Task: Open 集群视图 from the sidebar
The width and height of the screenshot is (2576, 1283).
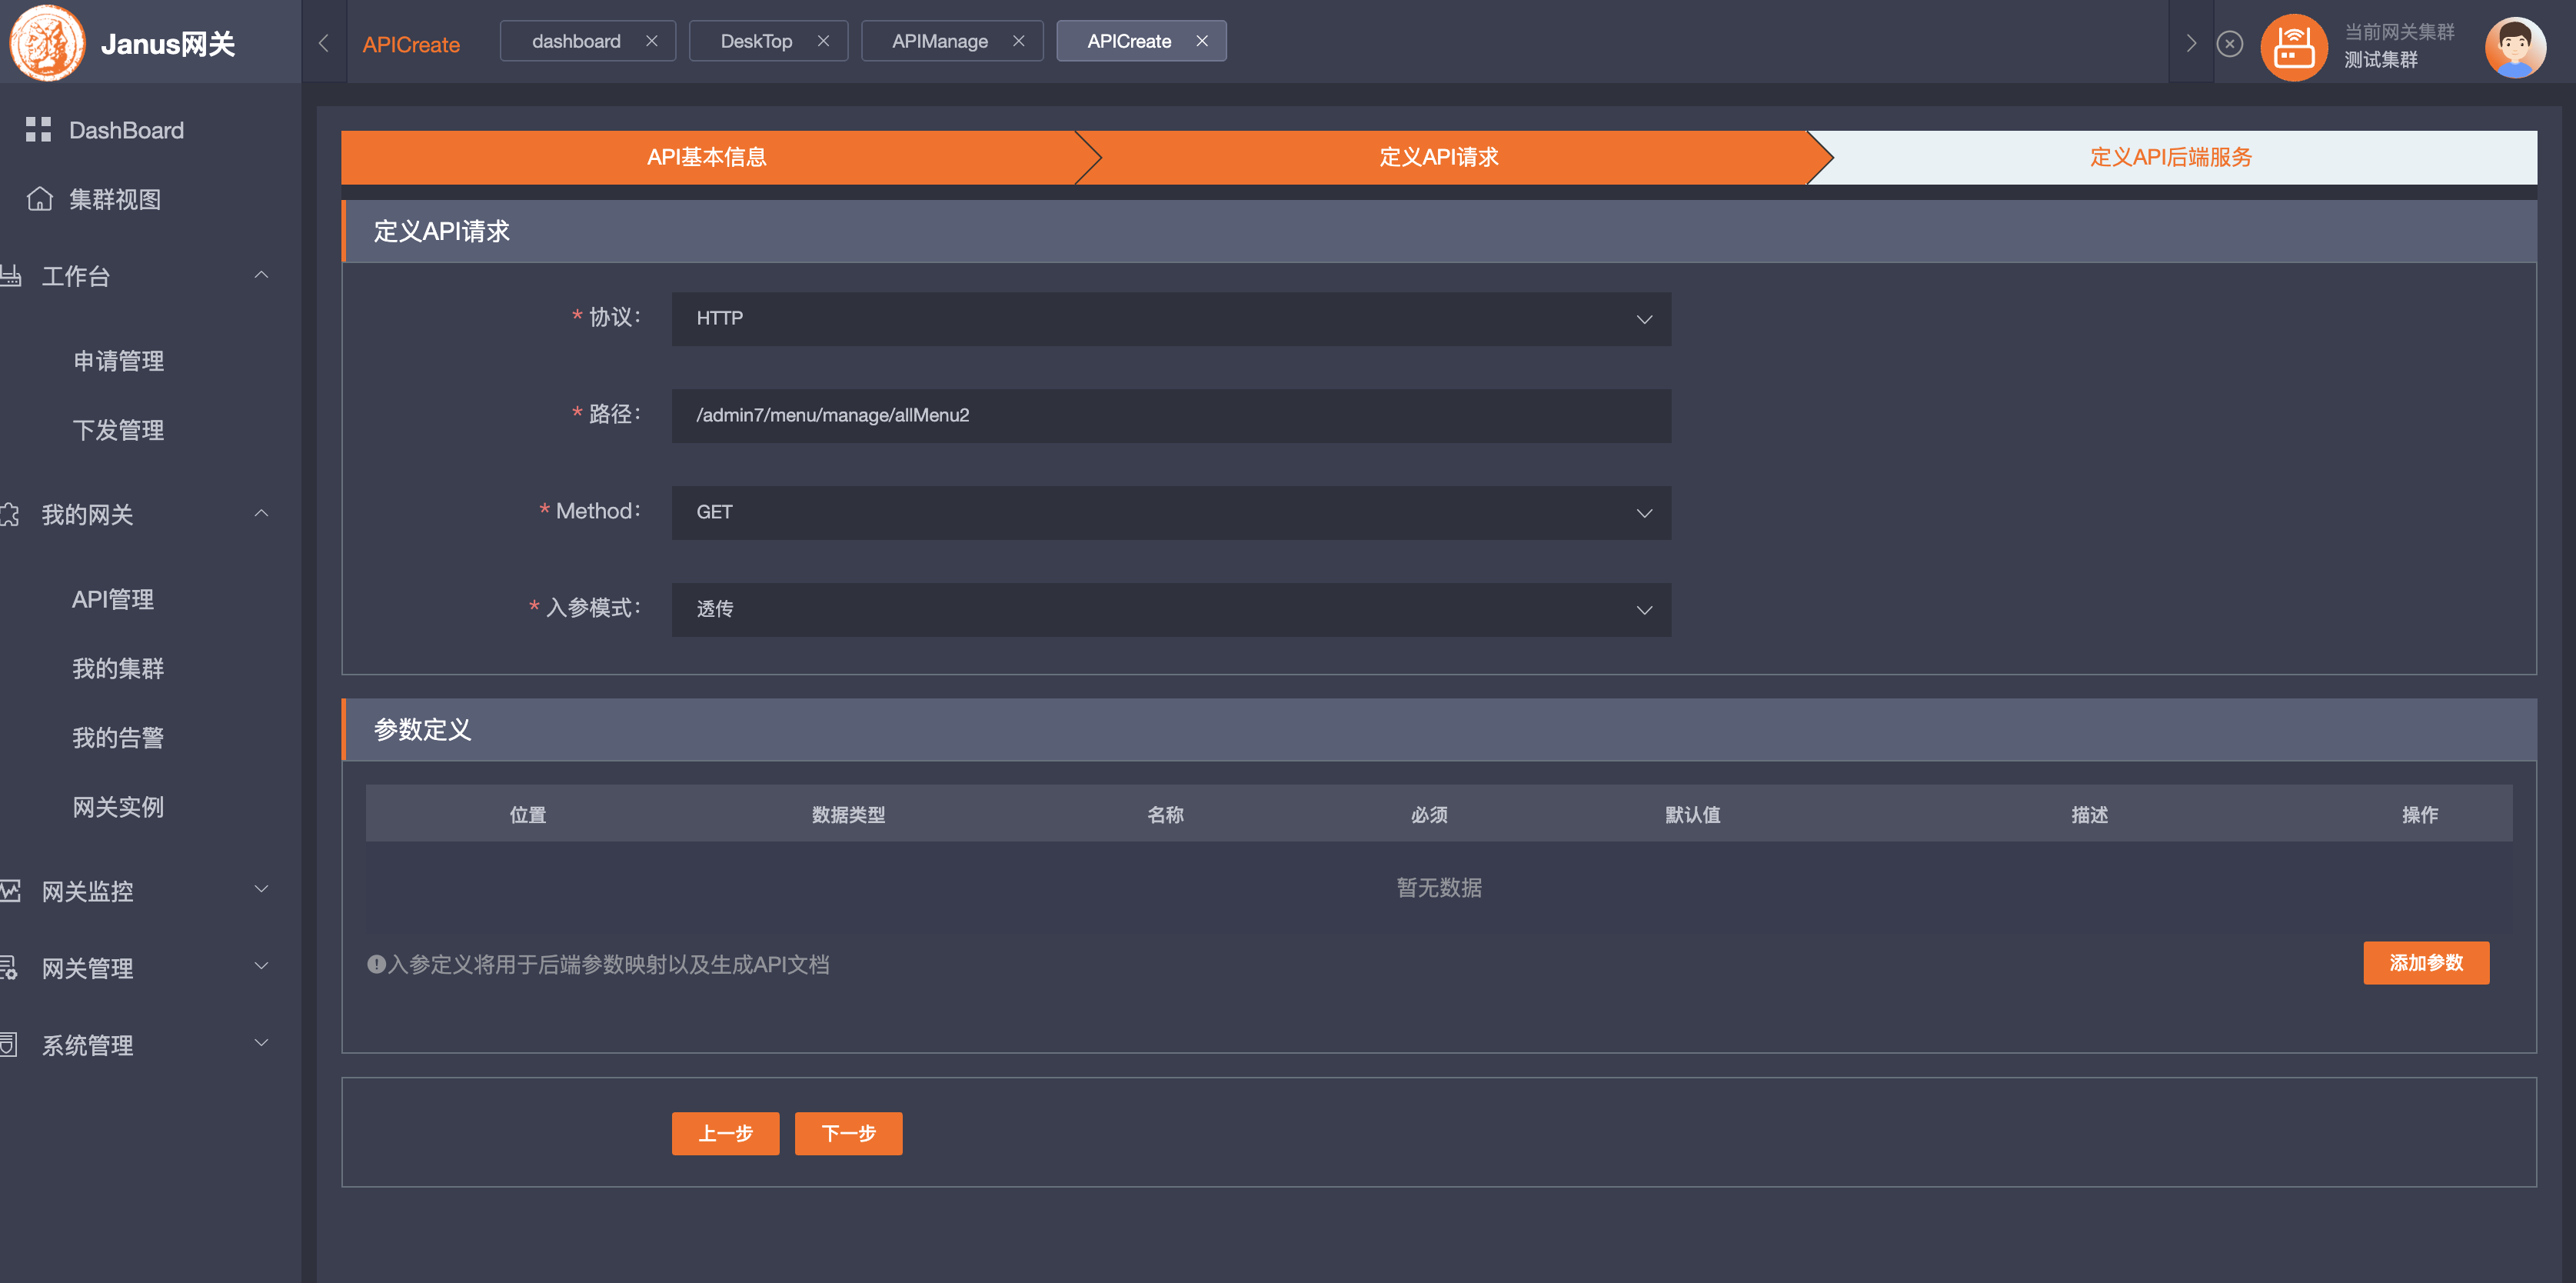Action: pyautogui.click(x=115, y=199)
